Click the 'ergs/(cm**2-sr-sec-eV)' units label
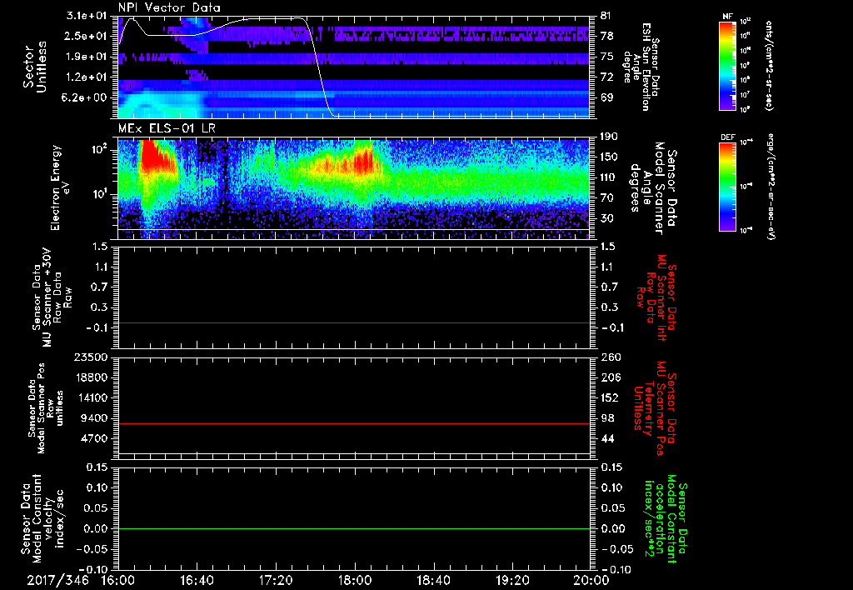This screenshot has width=853, height=590. point(771,186)
